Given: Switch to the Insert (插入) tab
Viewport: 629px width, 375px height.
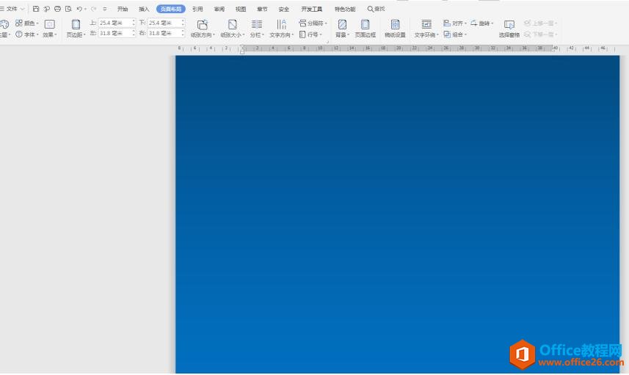Looking at the screenshot, I should (x=144, y=9).
